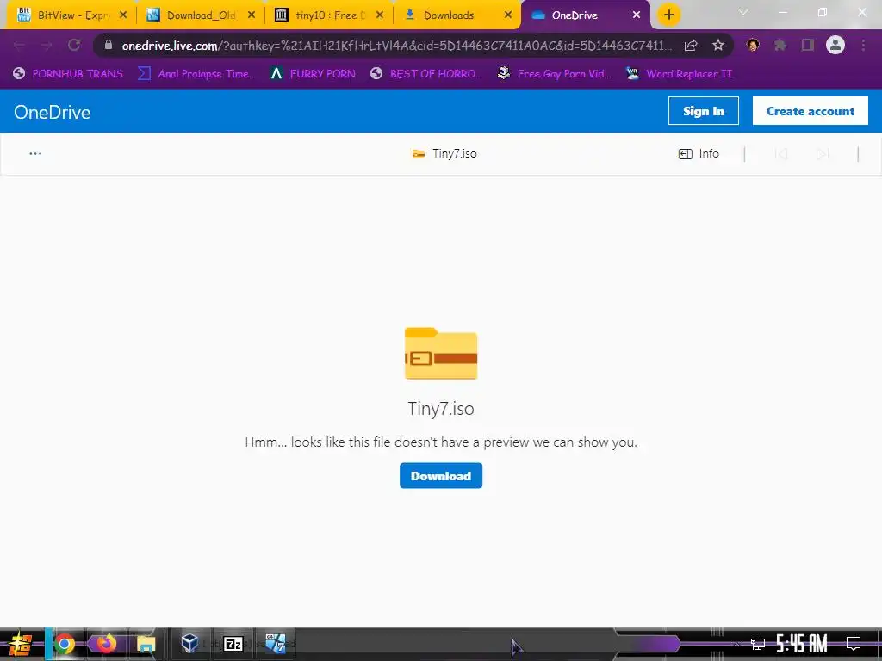Open the Chrome profile menu

pyautogui.click(x=835, y=45)
